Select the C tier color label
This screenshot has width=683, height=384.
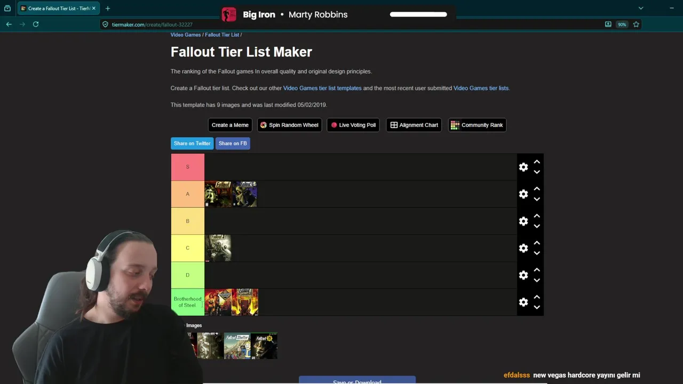click(187, 248)
